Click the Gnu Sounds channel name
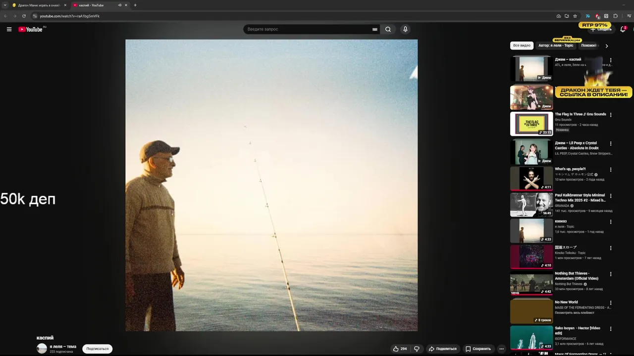 pos(563,120)
